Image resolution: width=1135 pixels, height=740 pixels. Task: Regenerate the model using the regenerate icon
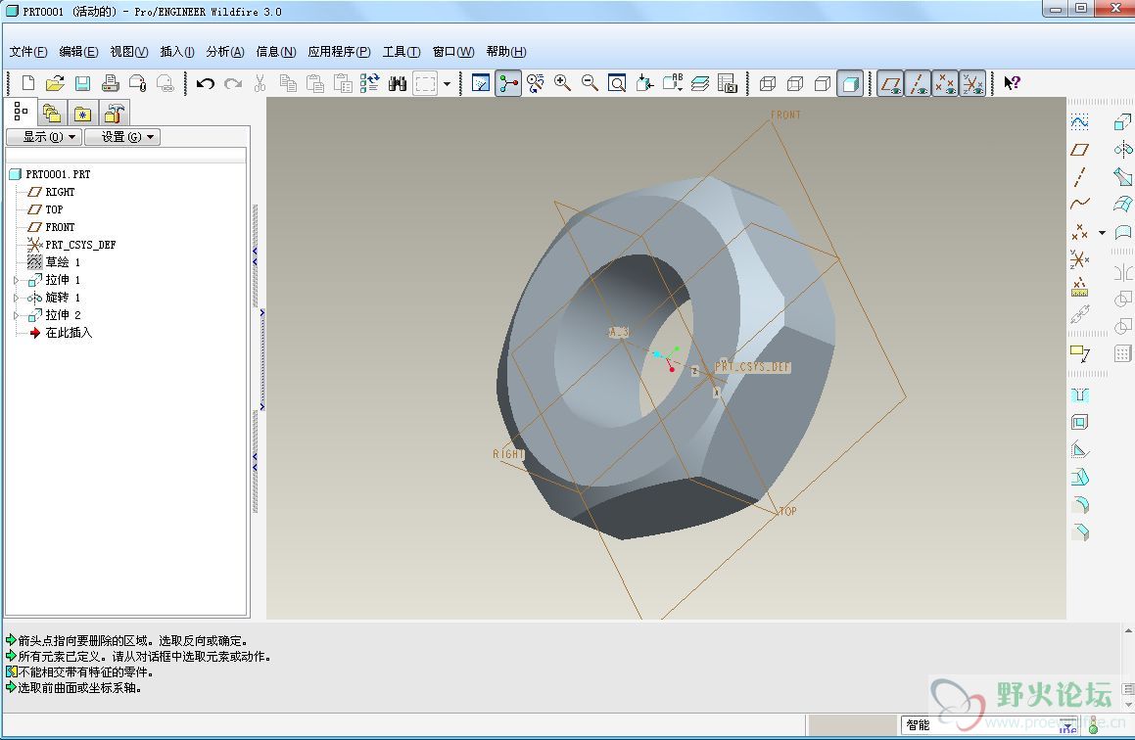click(370, 83)
